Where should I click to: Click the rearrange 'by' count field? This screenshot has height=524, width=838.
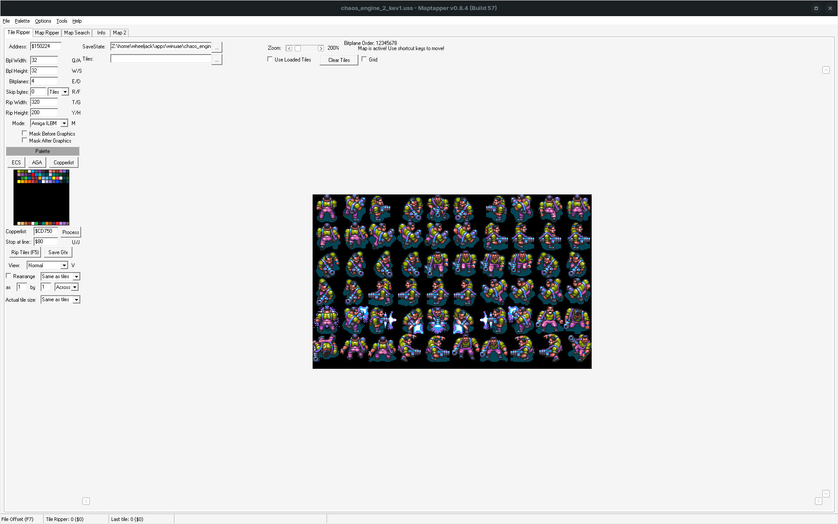tap(46, 287)
